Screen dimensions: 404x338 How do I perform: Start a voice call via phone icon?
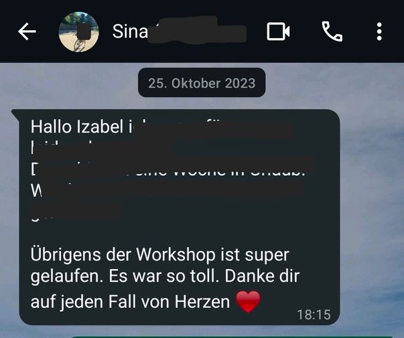coord(332,31)
